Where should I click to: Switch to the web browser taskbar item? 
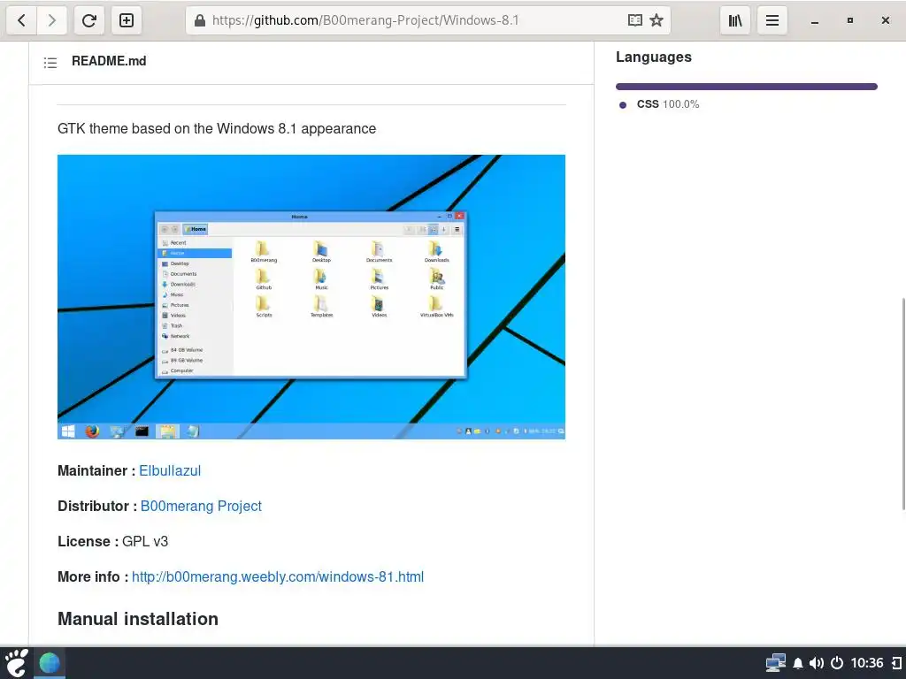pyautogui.click(x=50, y=663)
